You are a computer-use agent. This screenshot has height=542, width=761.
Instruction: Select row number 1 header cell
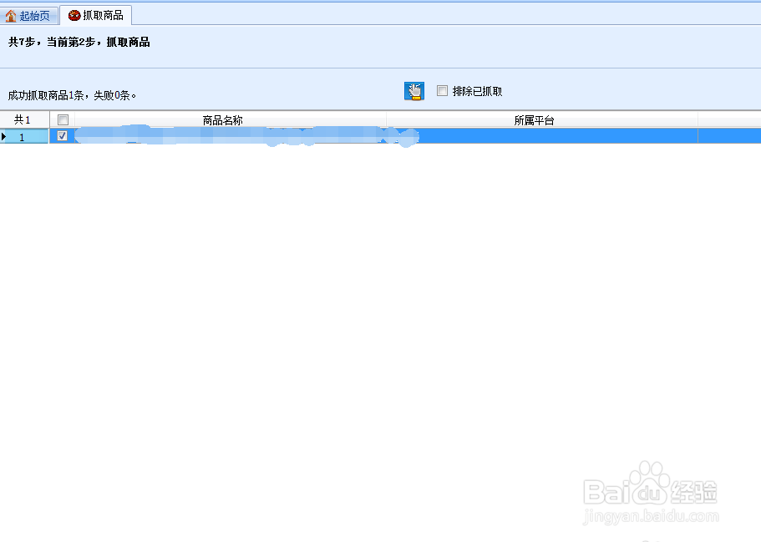24,136
